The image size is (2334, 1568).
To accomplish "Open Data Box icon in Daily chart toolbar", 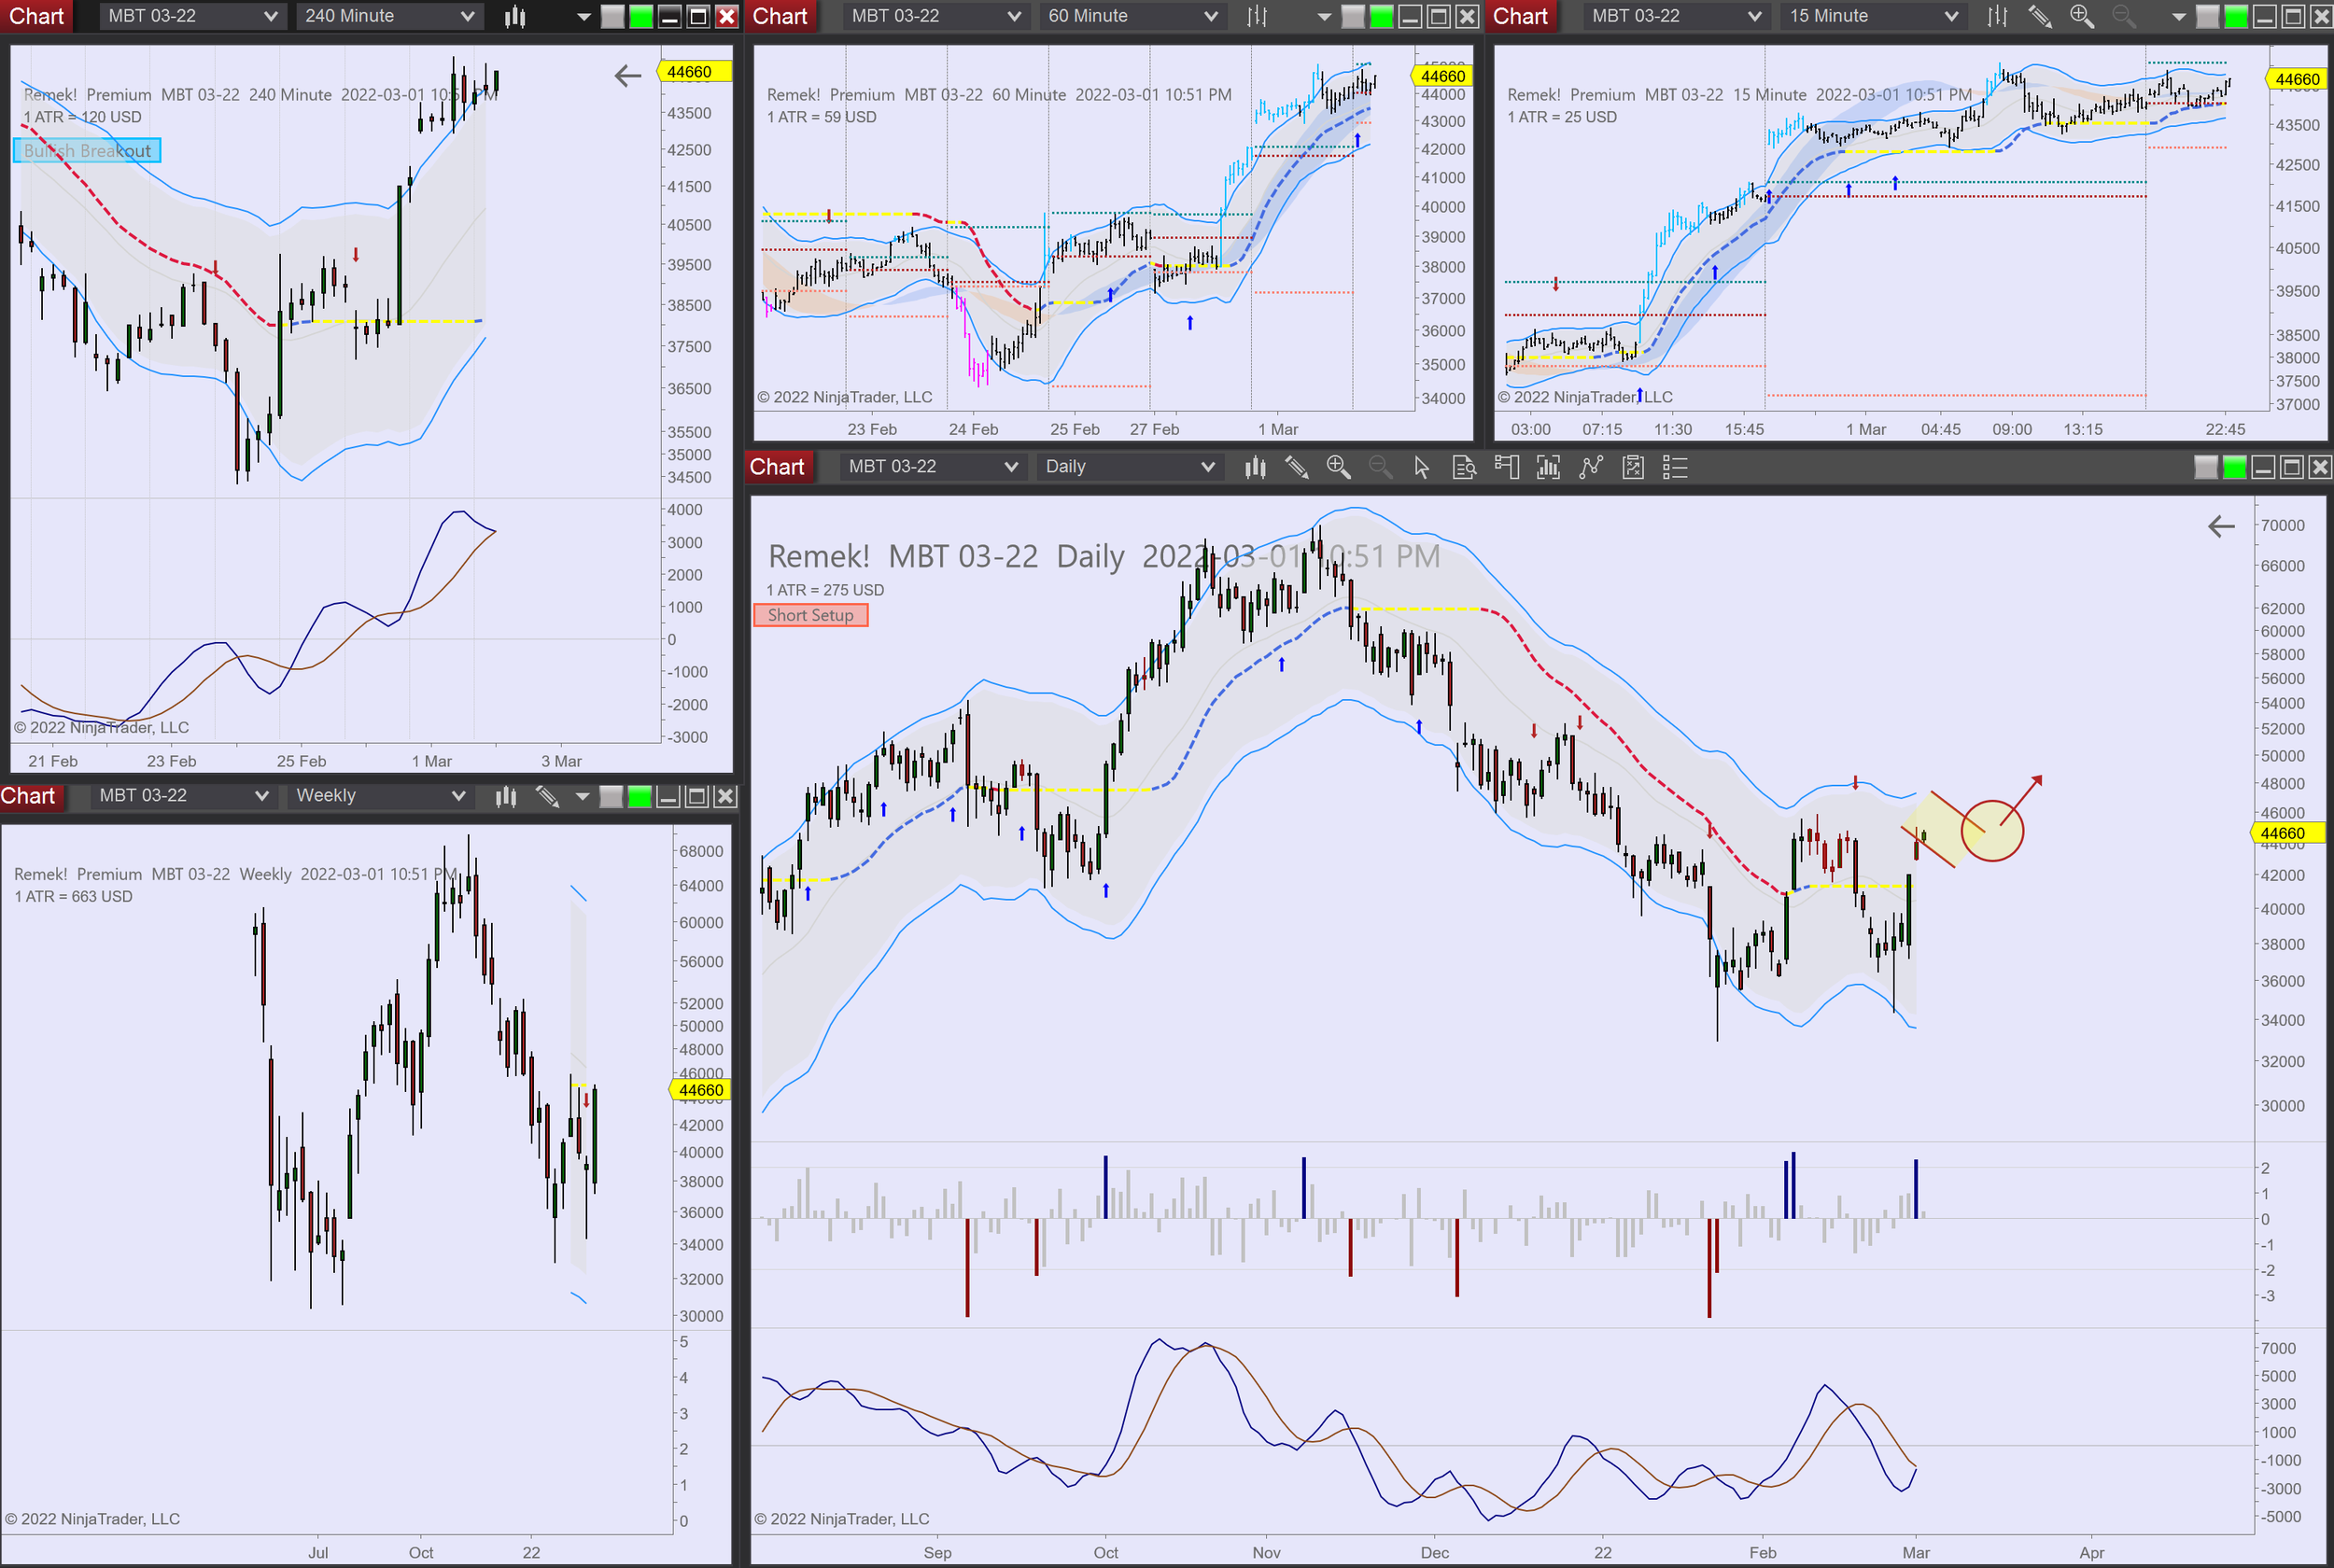I will [x=1464, y=467].
